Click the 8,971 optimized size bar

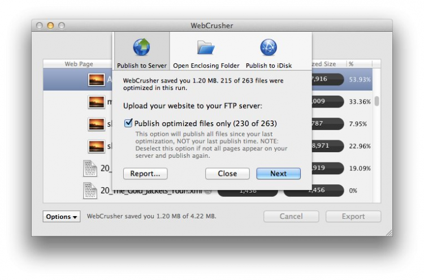pos(327,146)
